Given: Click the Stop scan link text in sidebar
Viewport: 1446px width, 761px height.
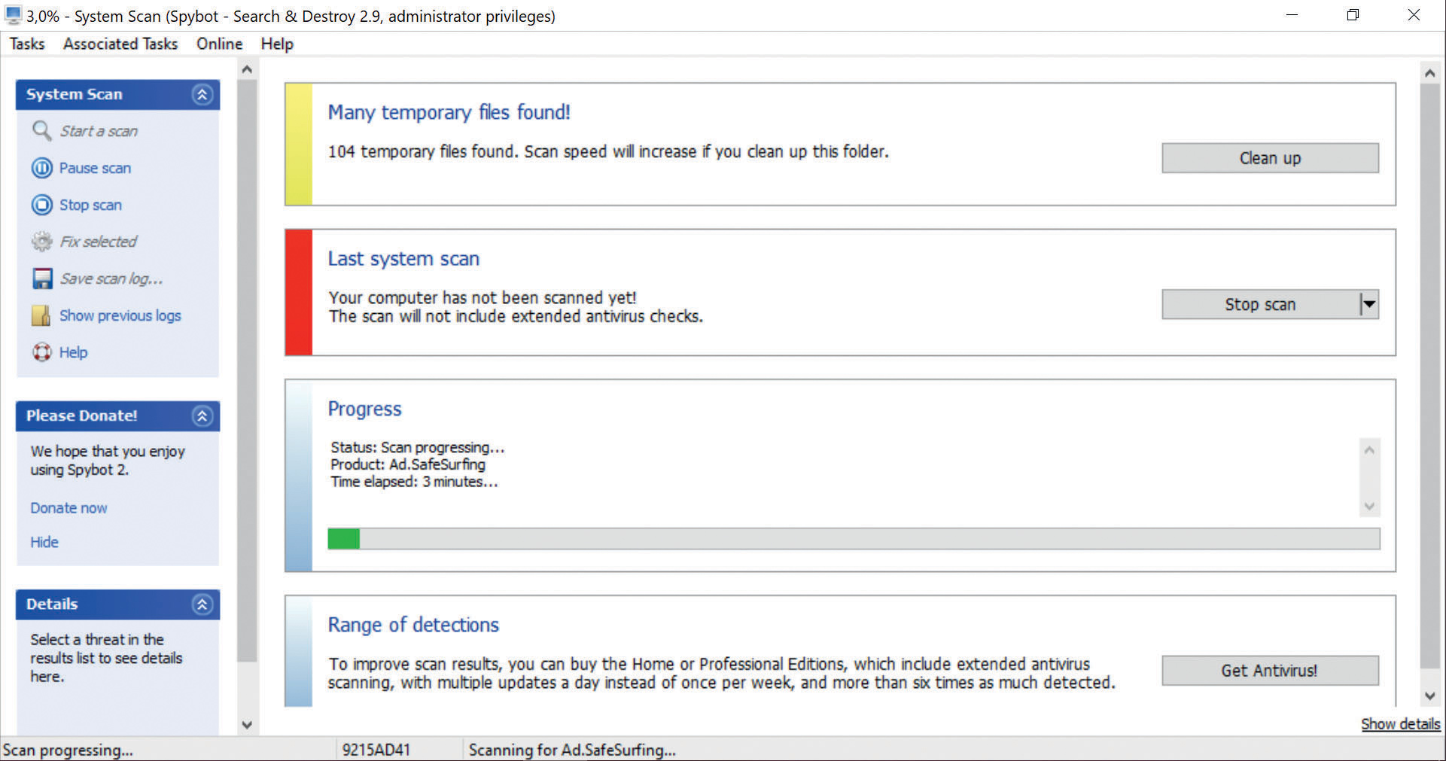Looking at the screenshot, I should click(90, 205).
